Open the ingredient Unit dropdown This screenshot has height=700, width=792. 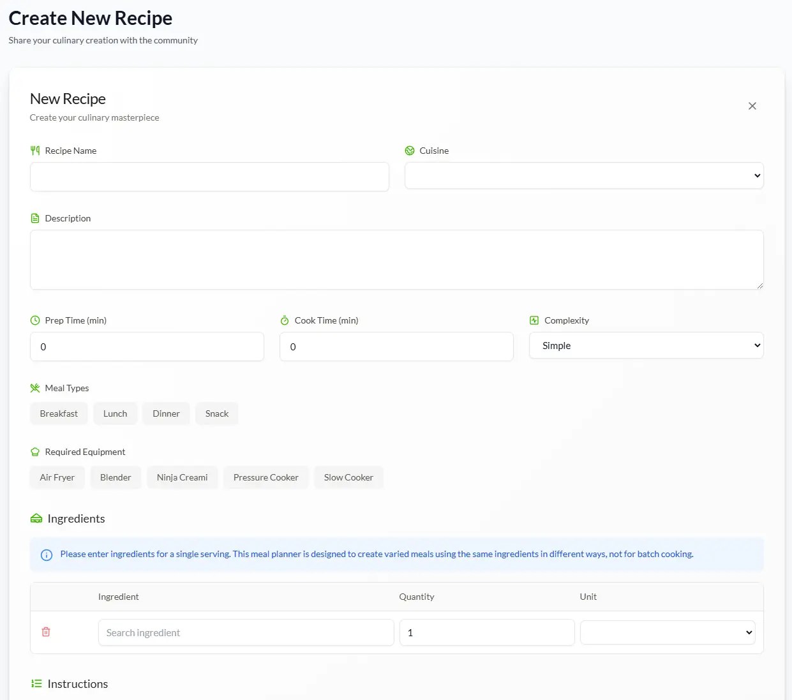(x=667, y=632)
